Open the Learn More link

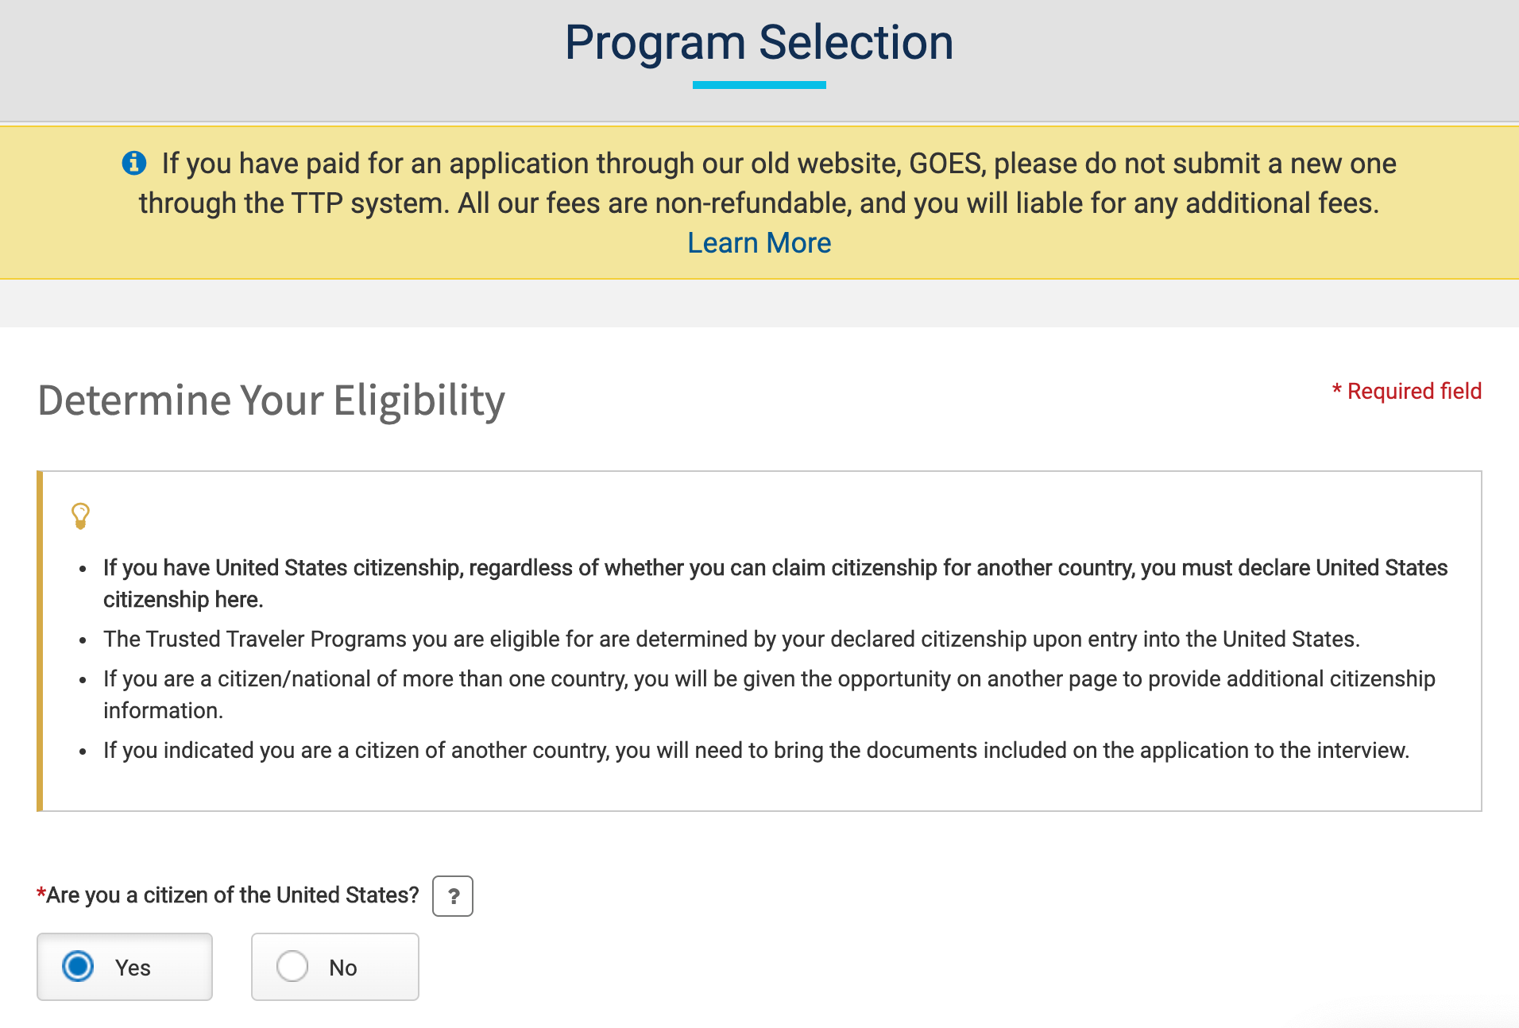[759, 243]
